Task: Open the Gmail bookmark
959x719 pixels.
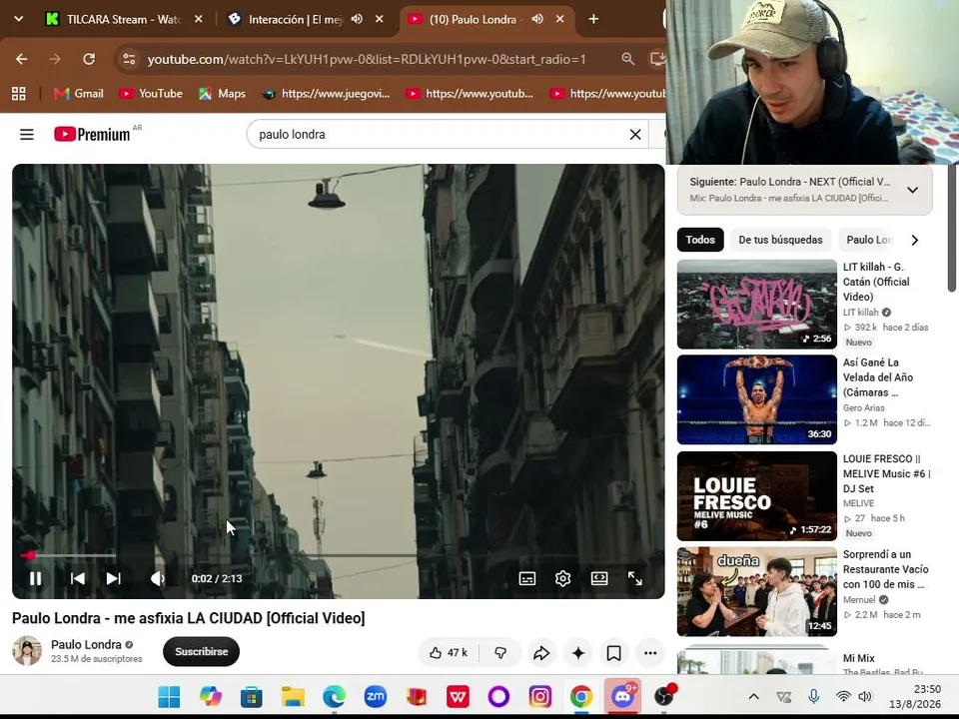Action: 79,94
